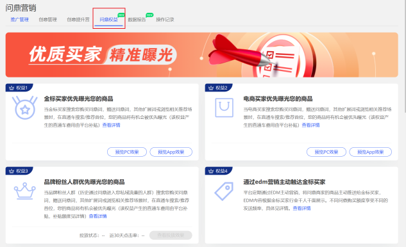Click the shopping bag icon in 权益2 card
Image resolution: width=406 pixels, height=247 pixels.
coord(224,108)
